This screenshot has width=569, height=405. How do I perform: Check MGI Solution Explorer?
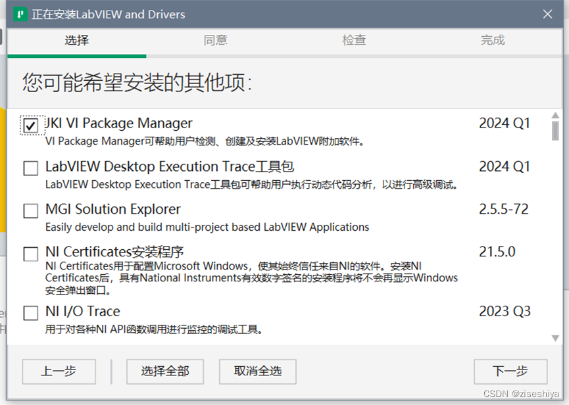point(30,211)
